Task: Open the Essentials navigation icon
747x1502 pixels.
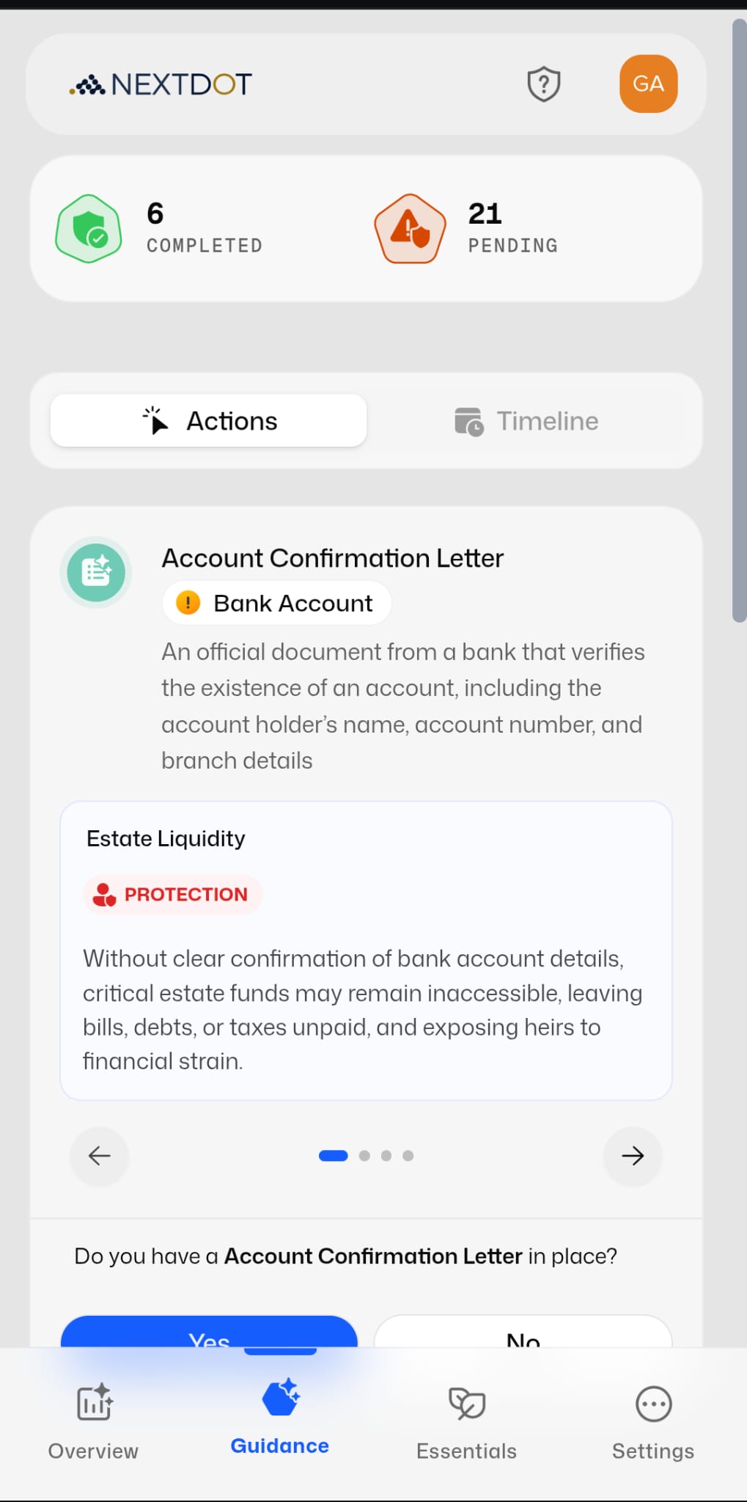Action: pyautogui.click(x=466, y=1404)
